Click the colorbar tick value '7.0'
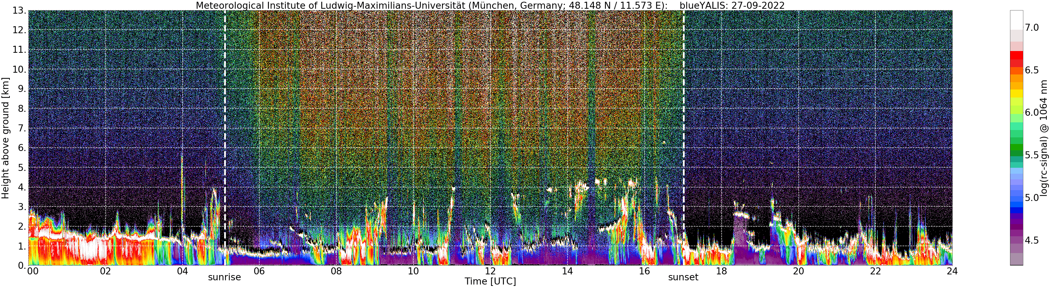1051x288 pixels. click(1032, 28)
